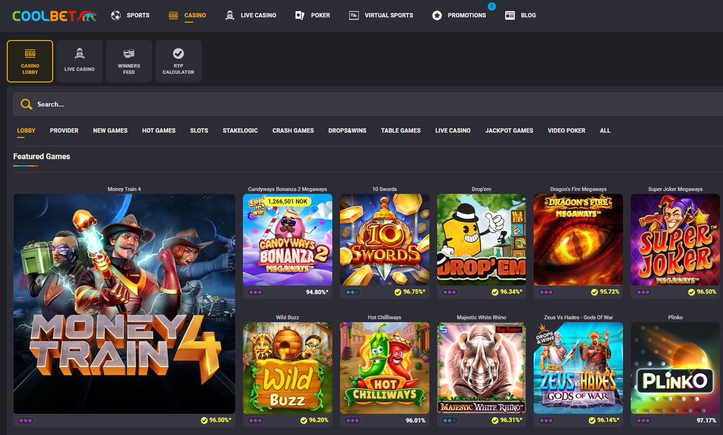This screenshot has height=435, width=723.
Task: Select the Slots tab
Action: click(x=199, y=130)
